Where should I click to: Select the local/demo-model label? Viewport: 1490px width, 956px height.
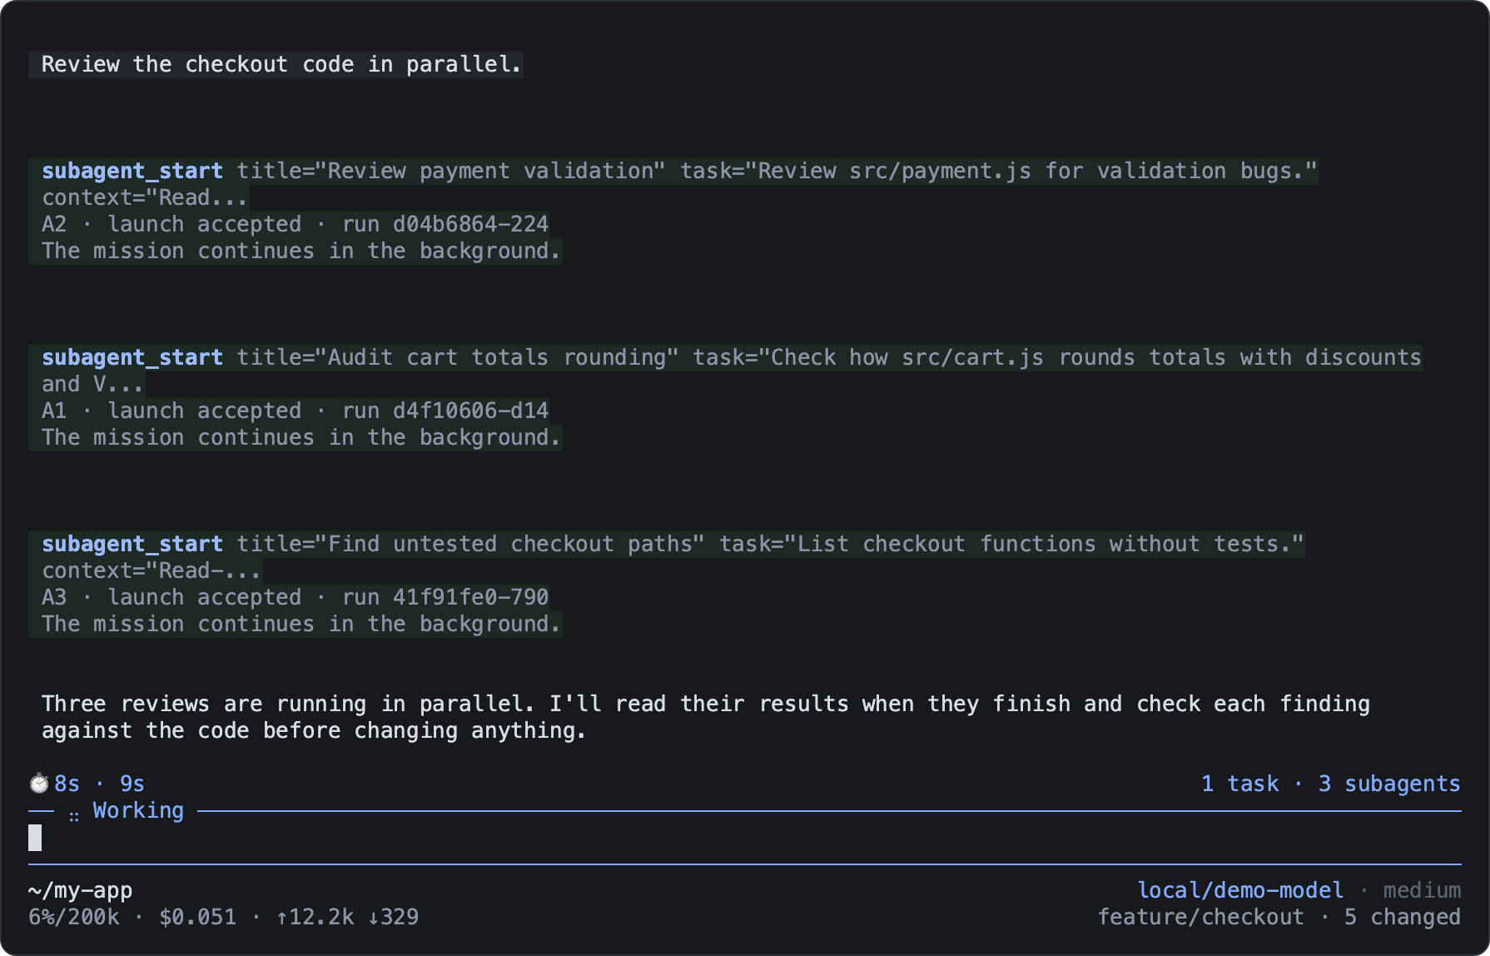click(x=1240, y=890)
